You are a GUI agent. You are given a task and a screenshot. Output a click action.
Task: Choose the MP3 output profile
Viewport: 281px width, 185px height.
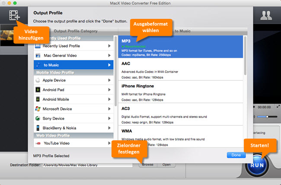pos(180,47)
